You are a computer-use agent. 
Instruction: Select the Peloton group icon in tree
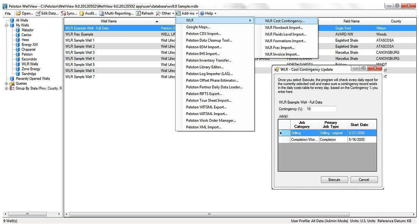[x=18, y=54]
